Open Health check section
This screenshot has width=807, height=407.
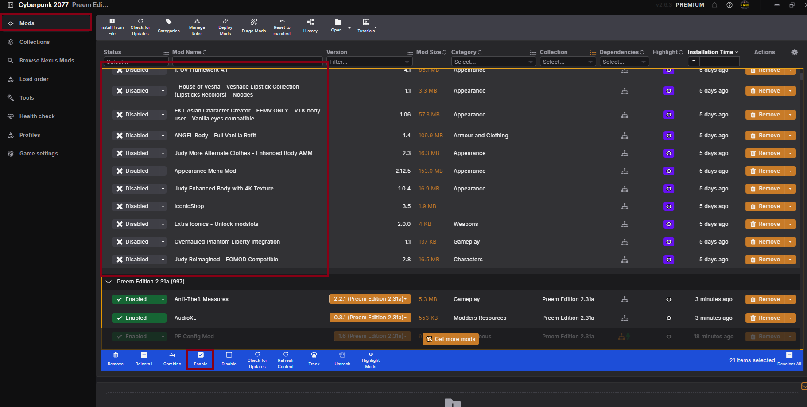pos(37,116)
